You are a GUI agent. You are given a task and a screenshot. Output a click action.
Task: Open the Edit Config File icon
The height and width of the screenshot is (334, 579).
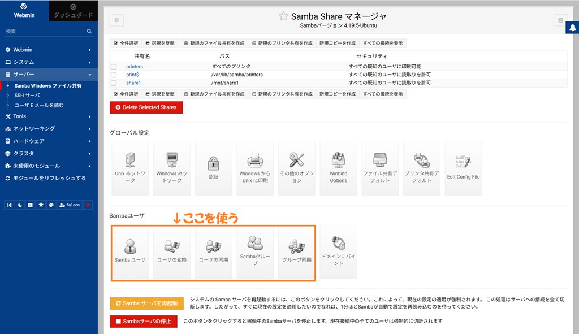pyautogui.click(x=463, y=168)
